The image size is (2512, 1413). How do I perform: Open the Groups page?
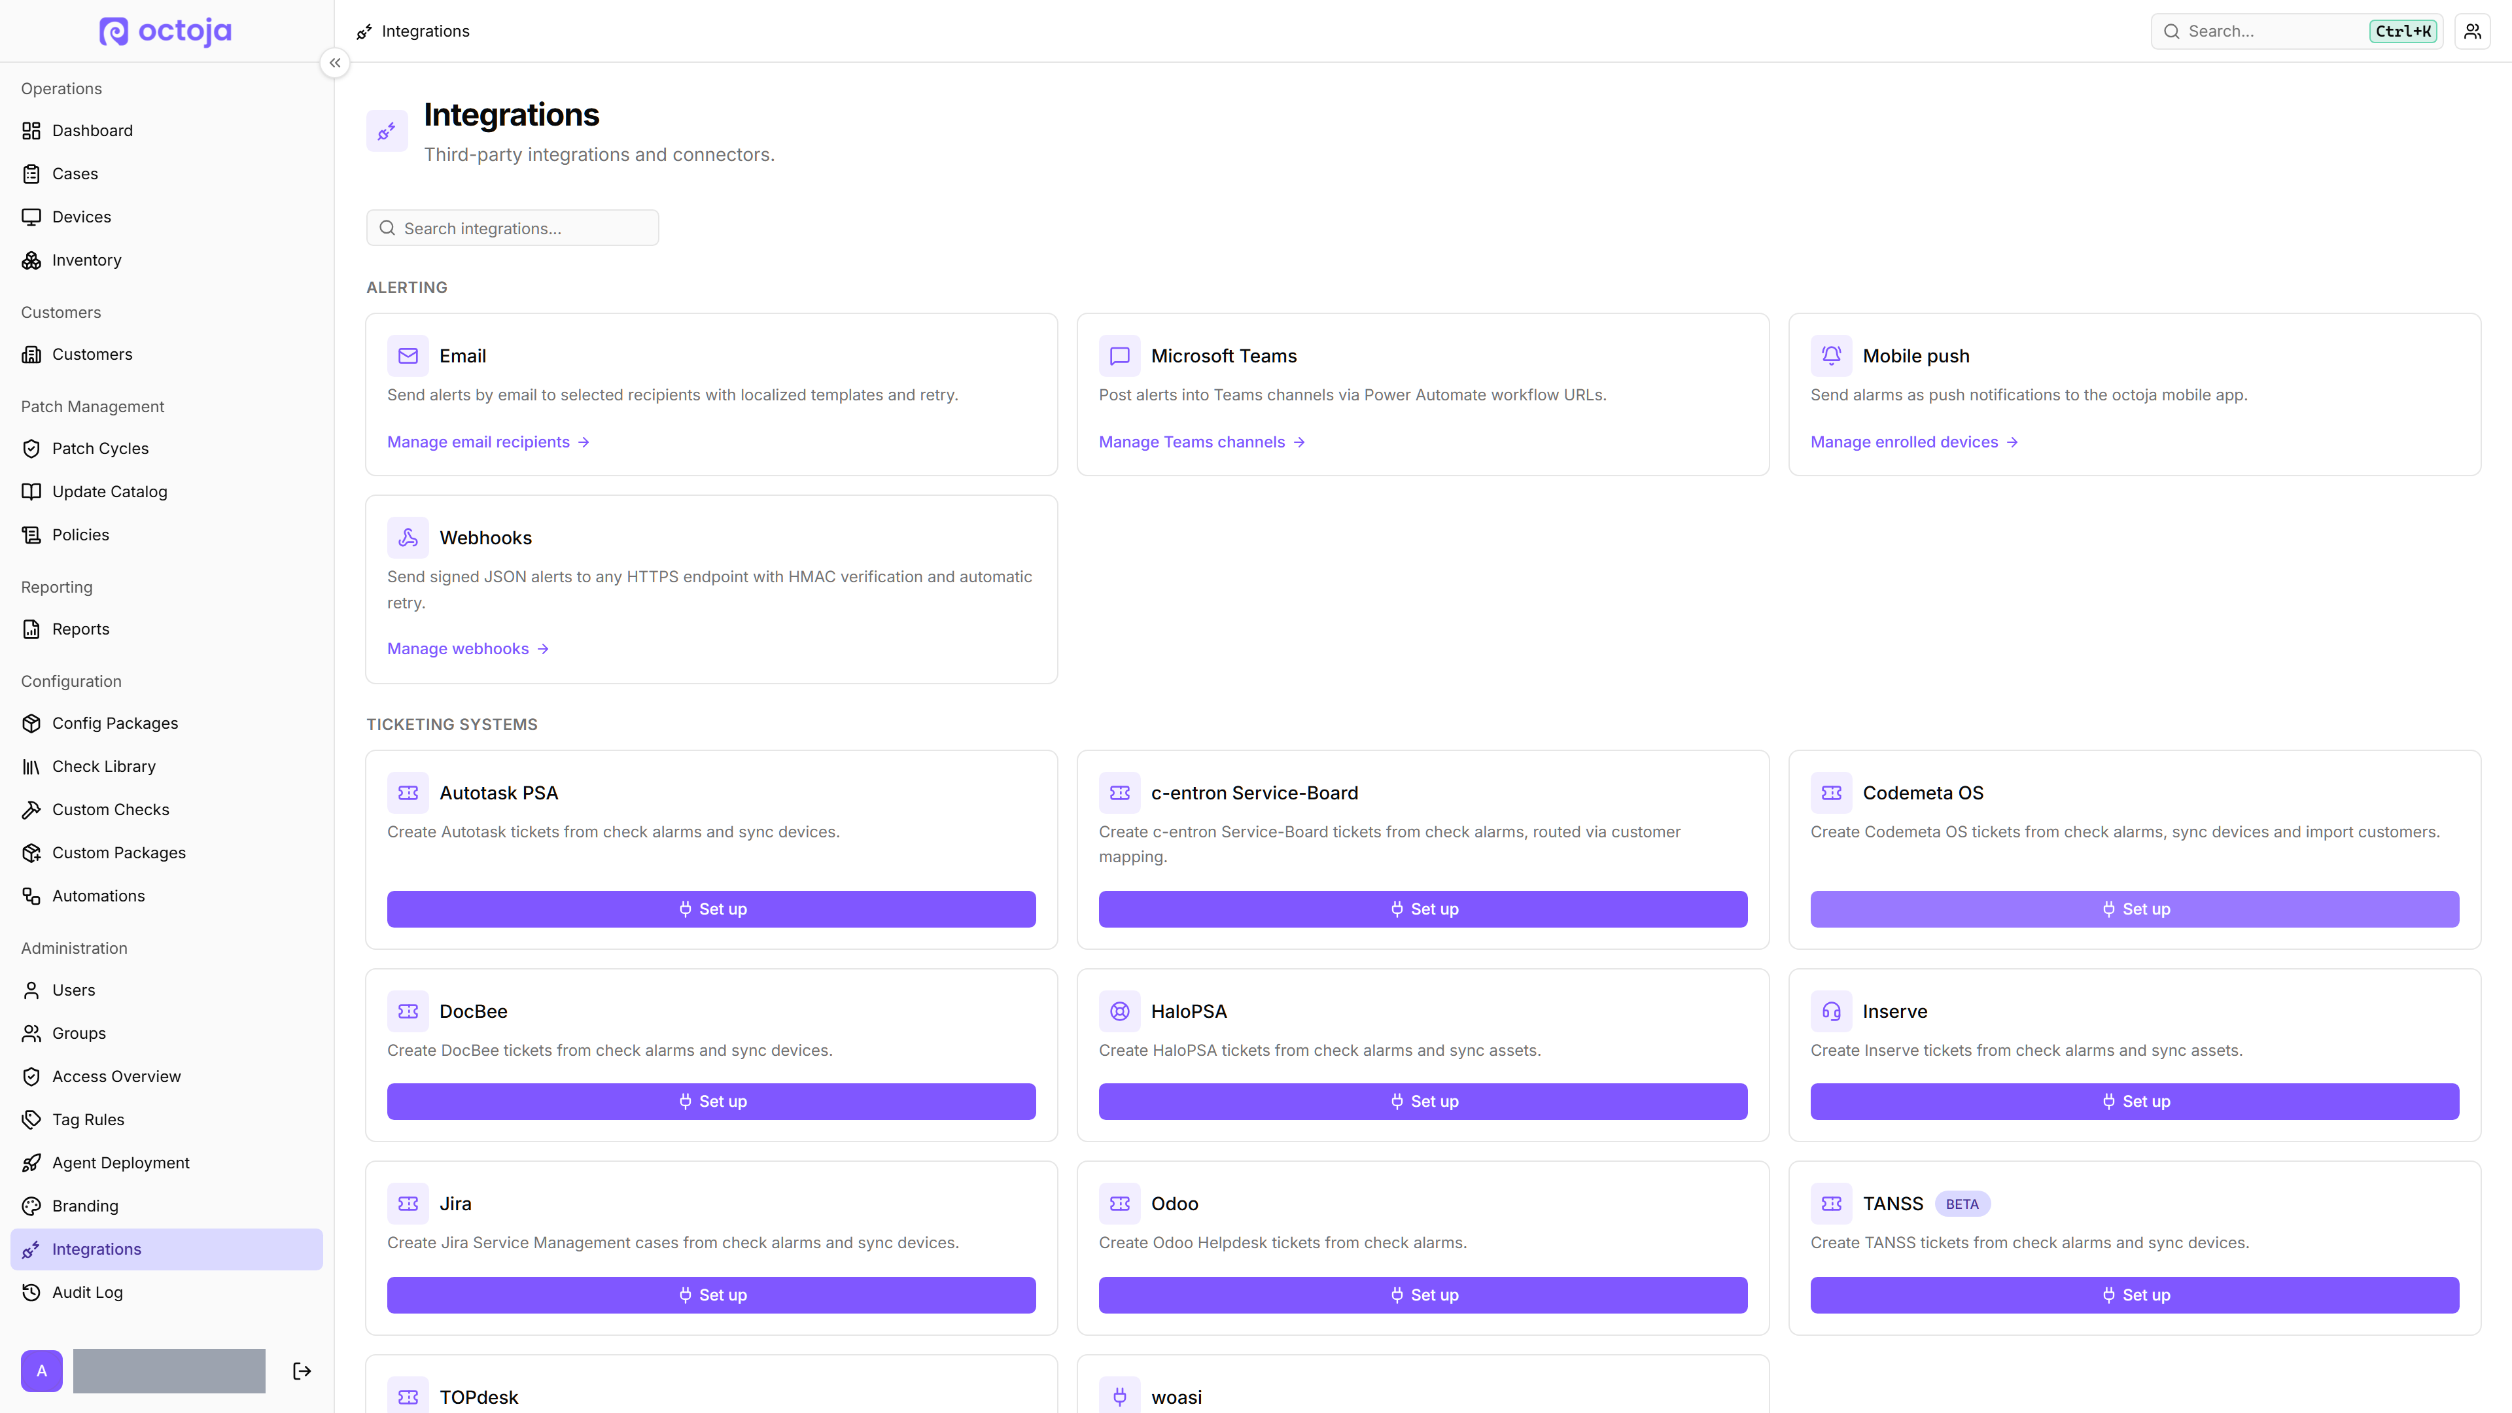click(x=167, y=1034)
